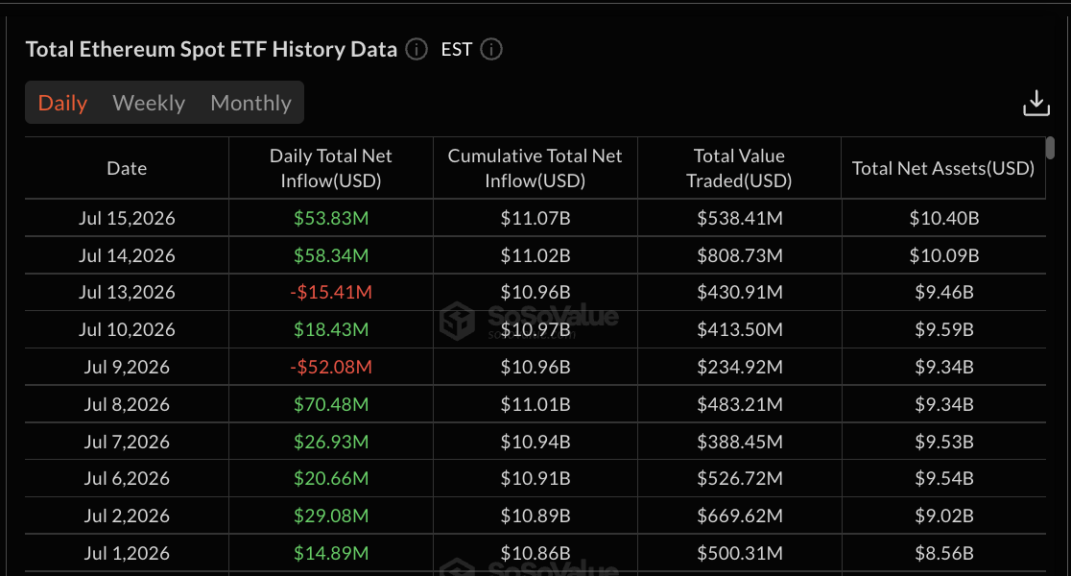Click the $11.02B cumulative inflow cell
Screen dimensions: 1071x576
(535, 255)
